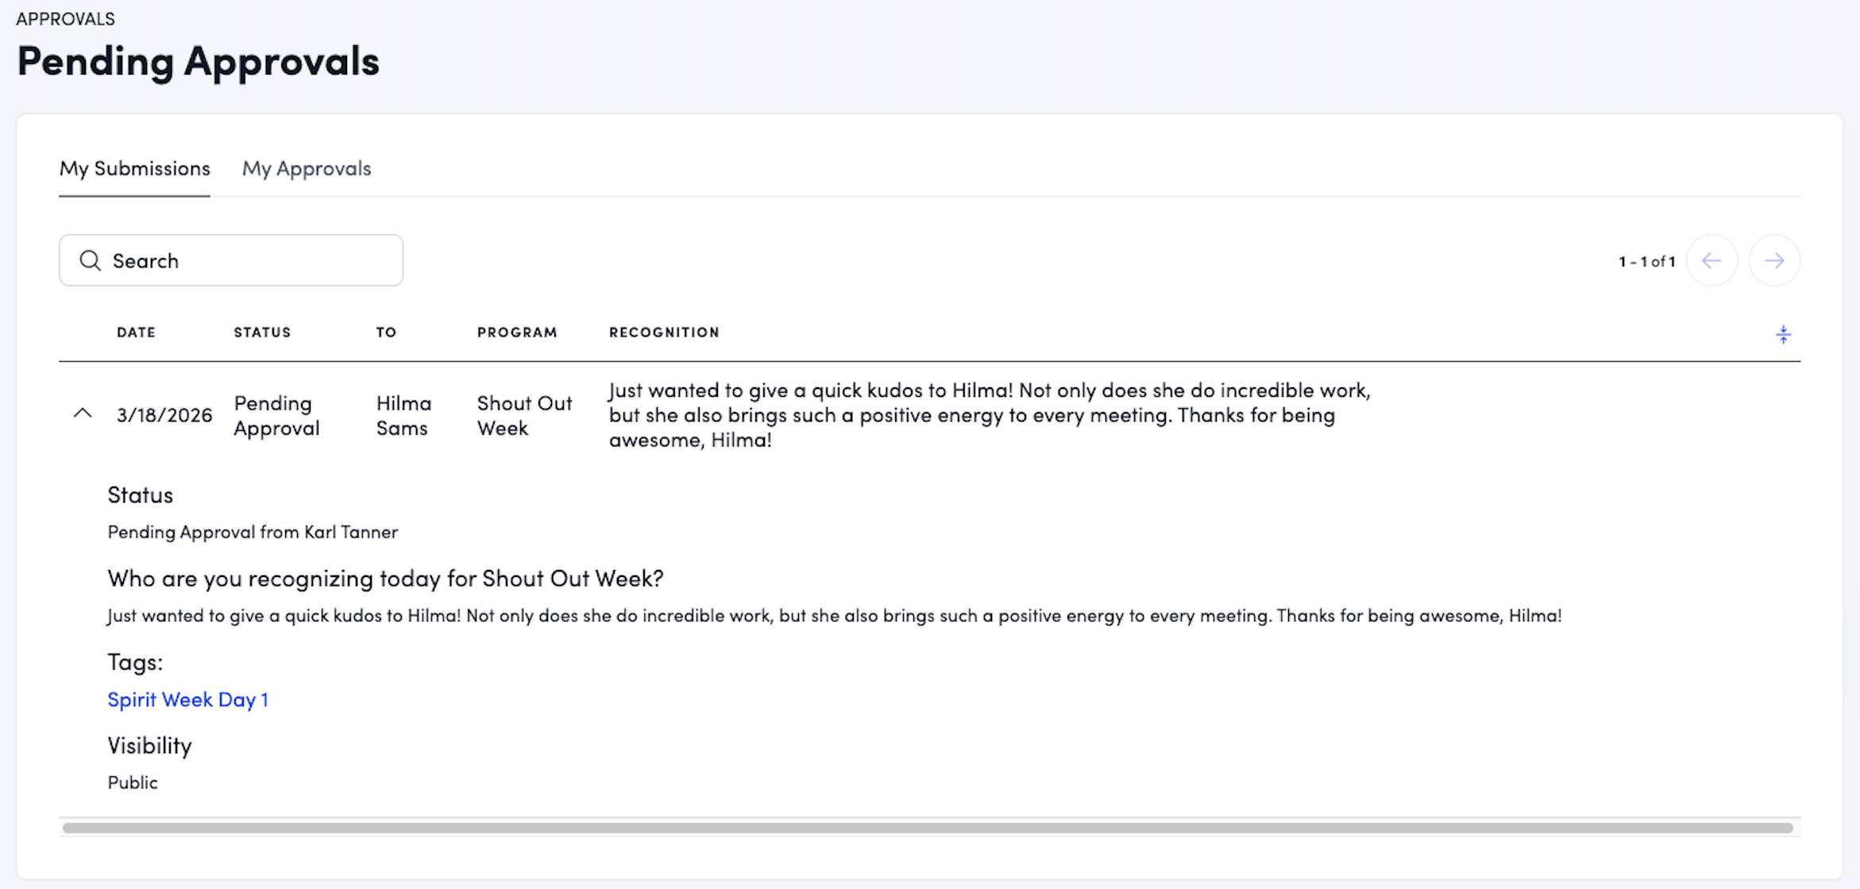Open the Spirit Week Day 1 tag
The width and height of the screenshot is (1860, 889).
pos(187,699)
